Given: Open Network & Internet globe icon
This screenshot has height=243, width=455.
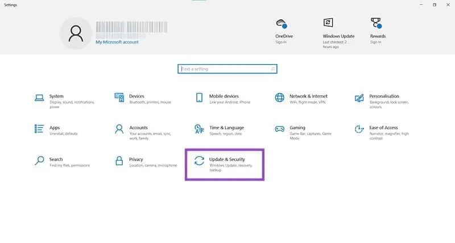Looking at the screenshot, I should coord(279,98).
